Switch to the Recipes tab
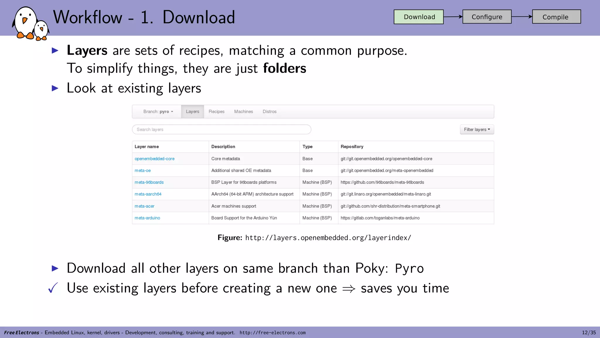 click(x=217, y=111)
